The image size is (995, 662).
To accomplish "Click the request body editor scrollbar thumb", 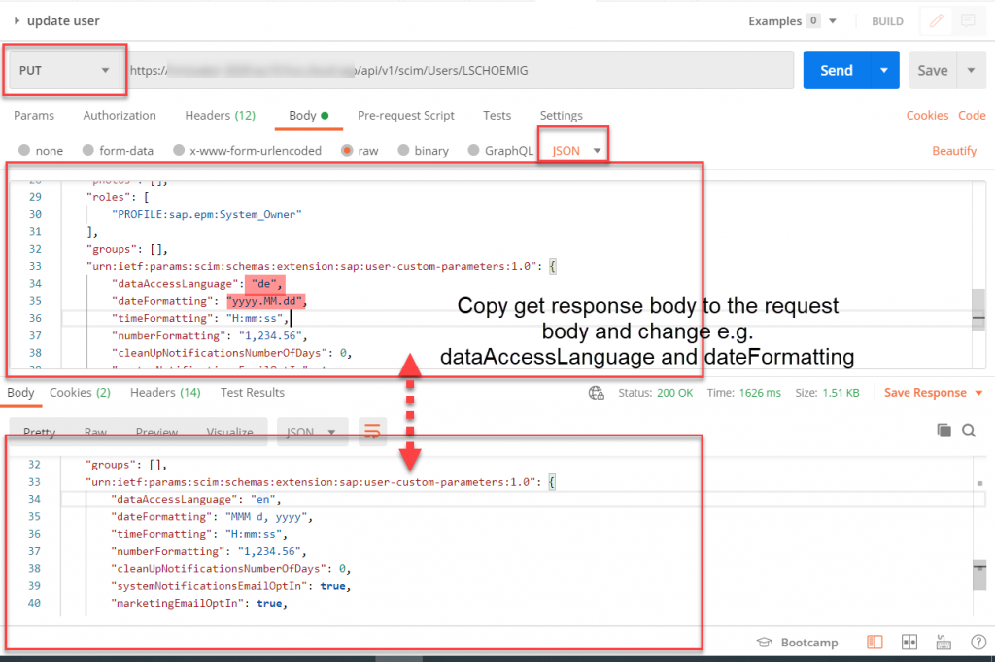I will (978, 309).
